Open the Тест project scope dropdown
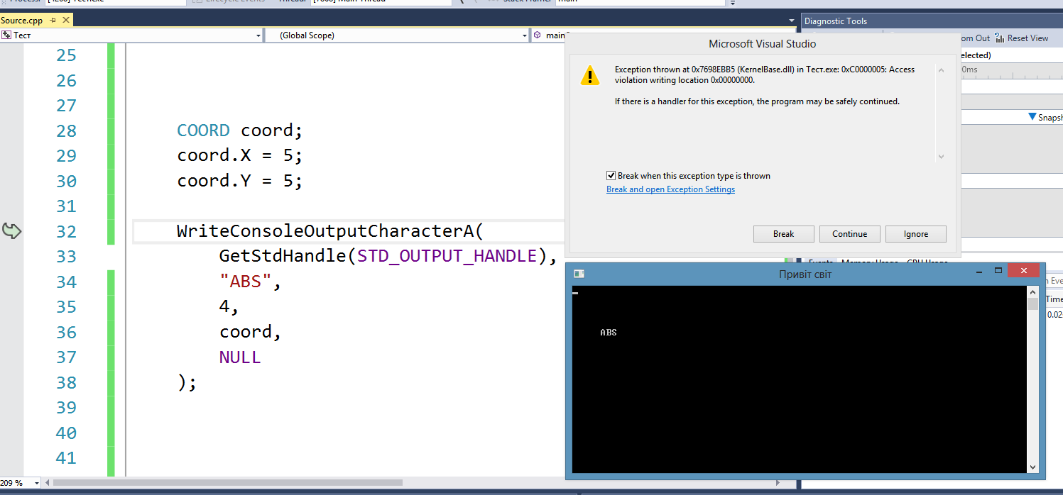Screen dimensions: 1063x495 tap(258, 35)
